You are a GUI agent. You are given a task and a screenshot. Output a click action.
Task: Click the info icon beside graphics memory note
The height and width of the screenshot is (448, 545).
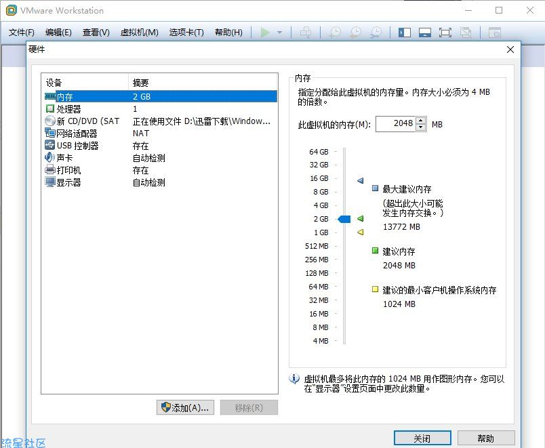pos(294,378)
